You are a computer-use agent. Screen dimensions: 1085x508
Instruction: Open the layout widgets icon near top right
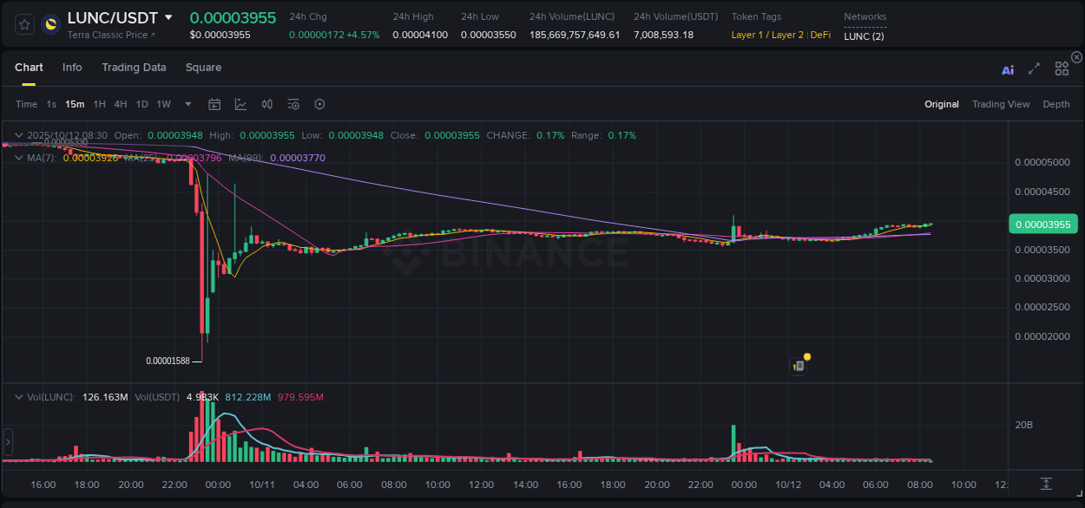(1061, 68)
